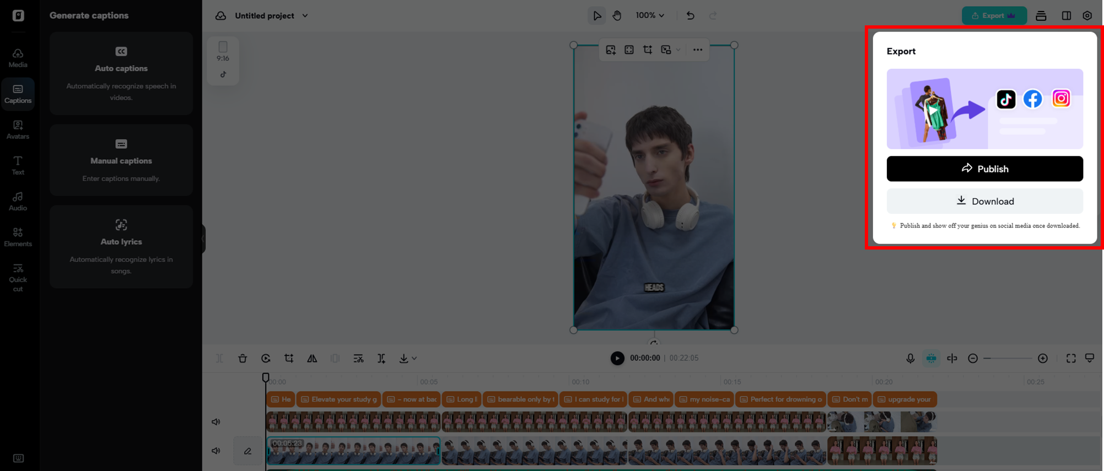Click the Publish button in Export popup
The width and height of the screenshot is (1104, 471).
984,169
